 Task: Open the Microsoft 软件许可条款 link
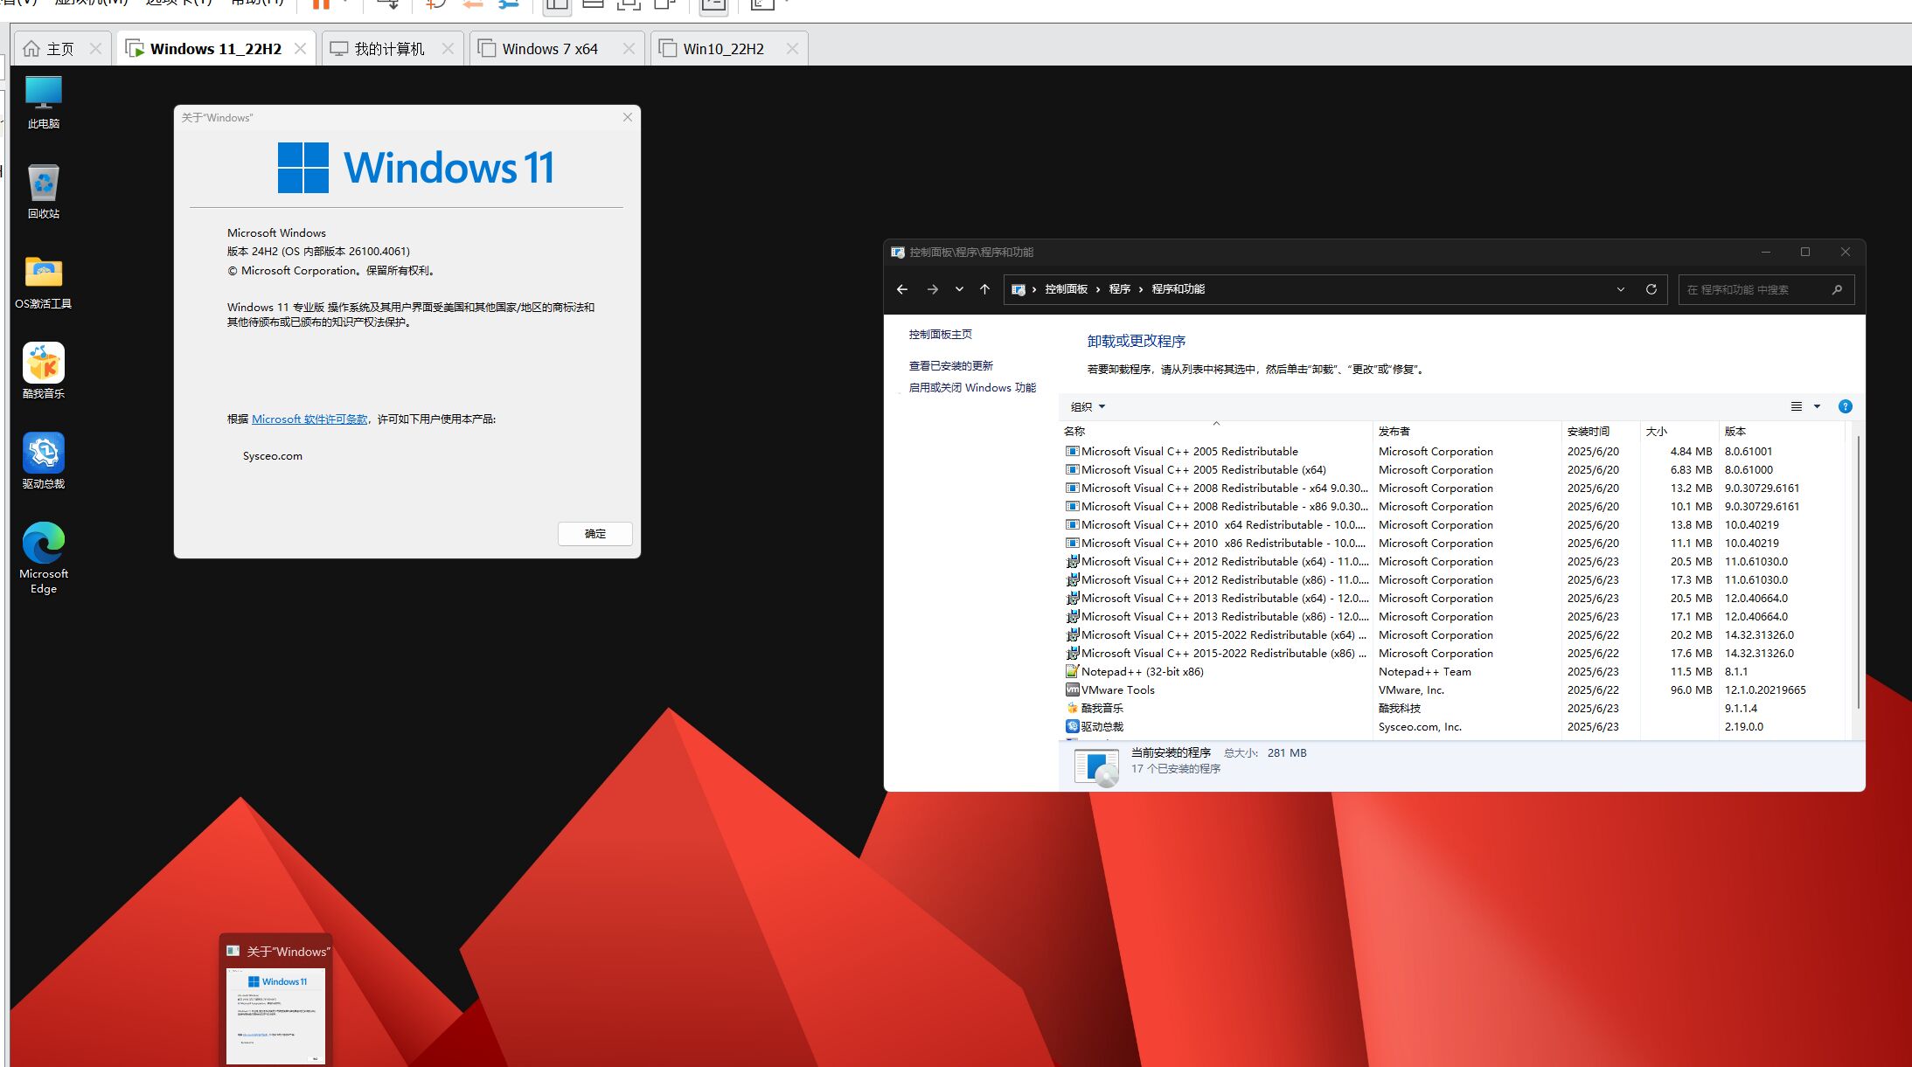[x=309, y=419]
